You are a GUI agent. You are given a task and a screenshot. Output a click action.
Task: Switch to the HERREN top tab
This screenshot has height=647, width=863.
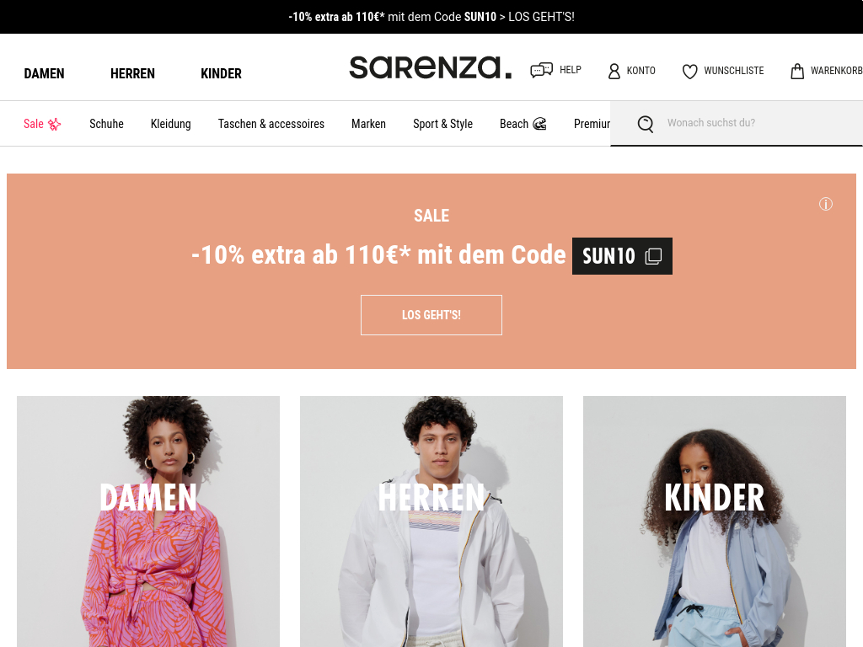pos(132,73)
